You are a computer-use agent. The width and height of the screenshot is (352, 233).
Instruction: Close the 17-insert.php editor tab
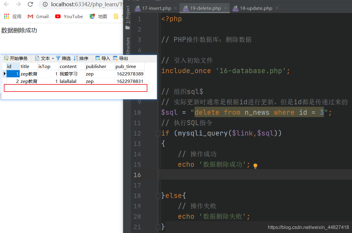[175, 8]
